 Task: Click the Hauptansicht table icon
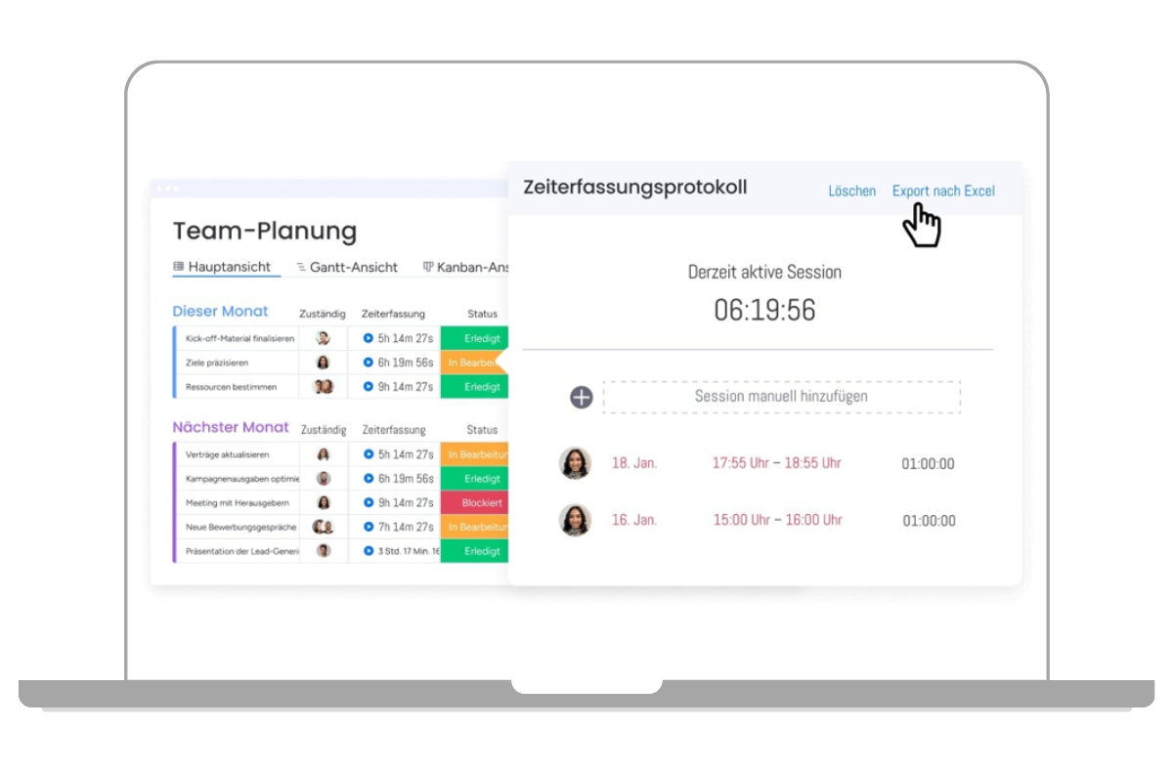(178, 266)
